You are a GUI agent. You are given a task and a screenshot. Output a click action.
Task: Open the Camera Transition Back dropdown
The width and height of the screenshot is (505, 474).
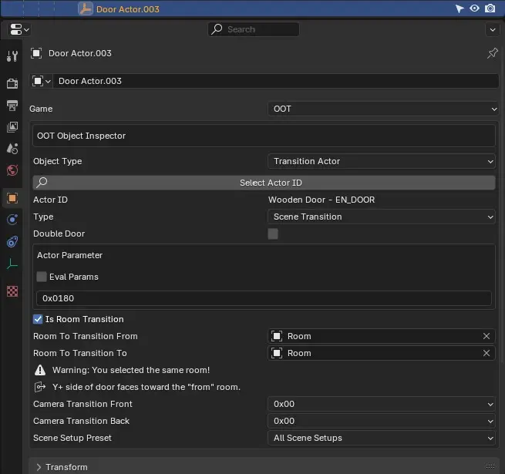[x=382, y=421]
